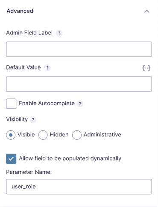View the Enable Autocomplete help icon

80,103
